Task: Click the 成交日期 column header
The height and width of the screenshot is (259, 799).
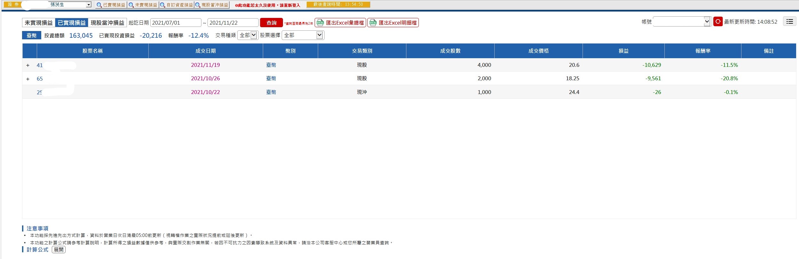Action: (x=206, y=51)
